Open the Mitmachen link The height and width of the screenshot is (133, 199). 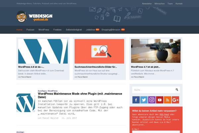pyautogui.click(x=160, y=4)
